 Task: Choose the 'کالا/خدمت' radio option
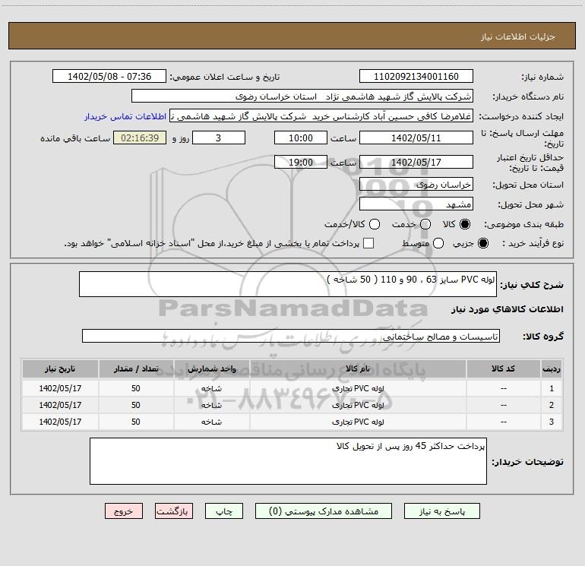coord(373,224)
